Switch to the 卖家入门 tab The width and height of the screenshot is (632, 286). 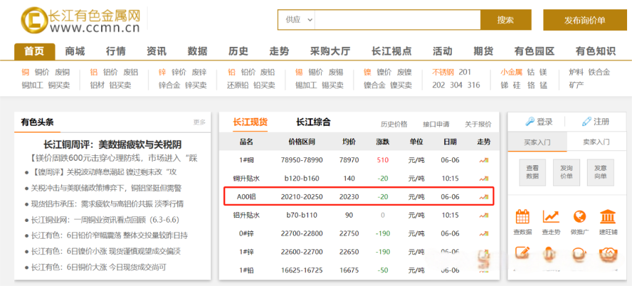tap(596, 142)
